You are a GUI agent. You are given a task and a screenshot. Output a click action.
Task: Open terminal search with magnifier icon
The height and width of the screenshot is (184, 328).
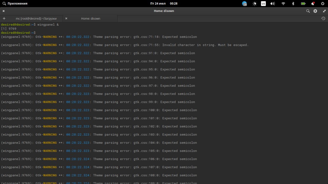coord(308,11)
